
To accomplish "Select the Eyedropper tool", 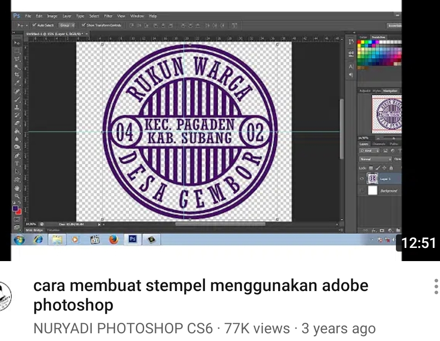I will (x=17, y=83).
